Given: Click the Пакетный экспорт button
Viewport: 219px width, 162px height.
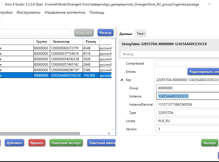Looking at the screenshot, I should (66, 143).
